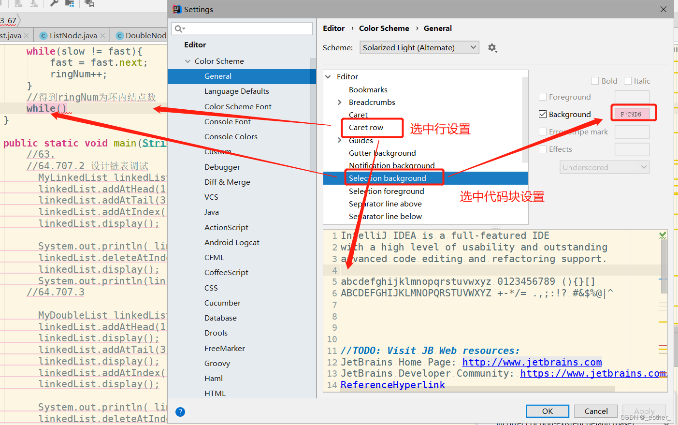The image size is (678, 425).
Task: Open the Underscored effects dropdown
Action: (x=605, y=167)
